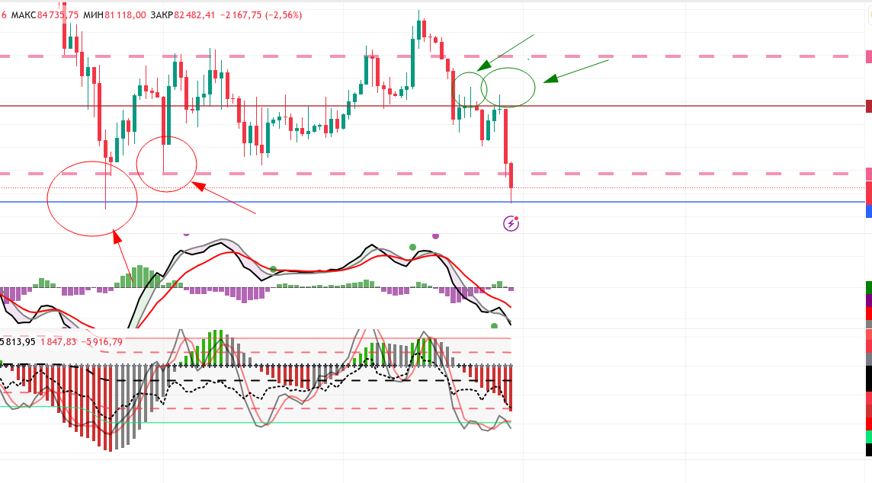Select the lower pink dashed horizontal line
This screenshot has height=483, width=872.
coord(686,174)
